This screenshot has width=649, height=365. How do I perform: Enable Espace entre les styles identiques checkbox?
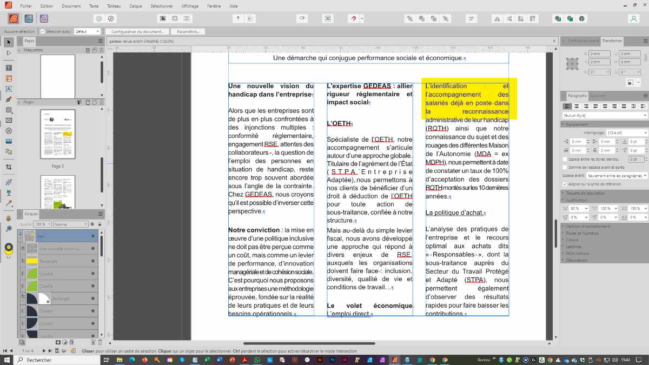(565, 159)
